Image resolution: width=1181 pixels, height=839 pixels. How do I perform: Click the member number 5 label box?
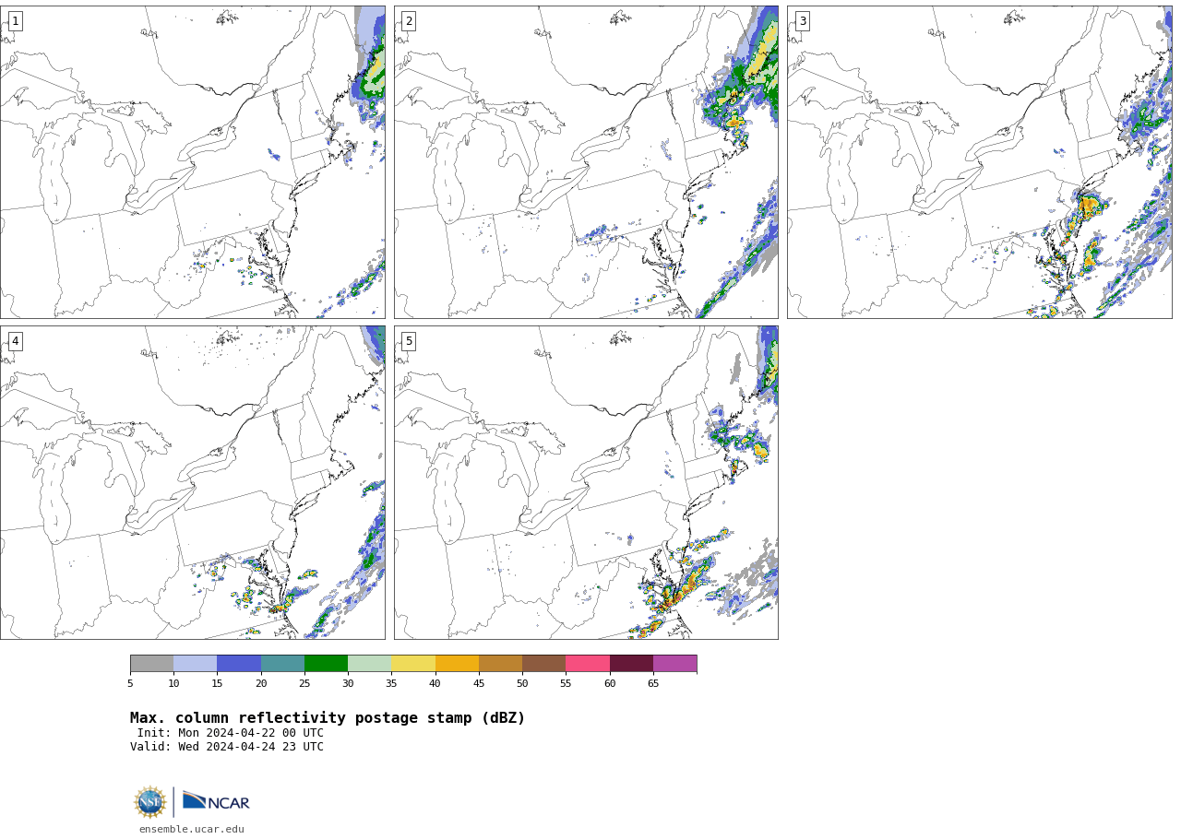point(409,341)
